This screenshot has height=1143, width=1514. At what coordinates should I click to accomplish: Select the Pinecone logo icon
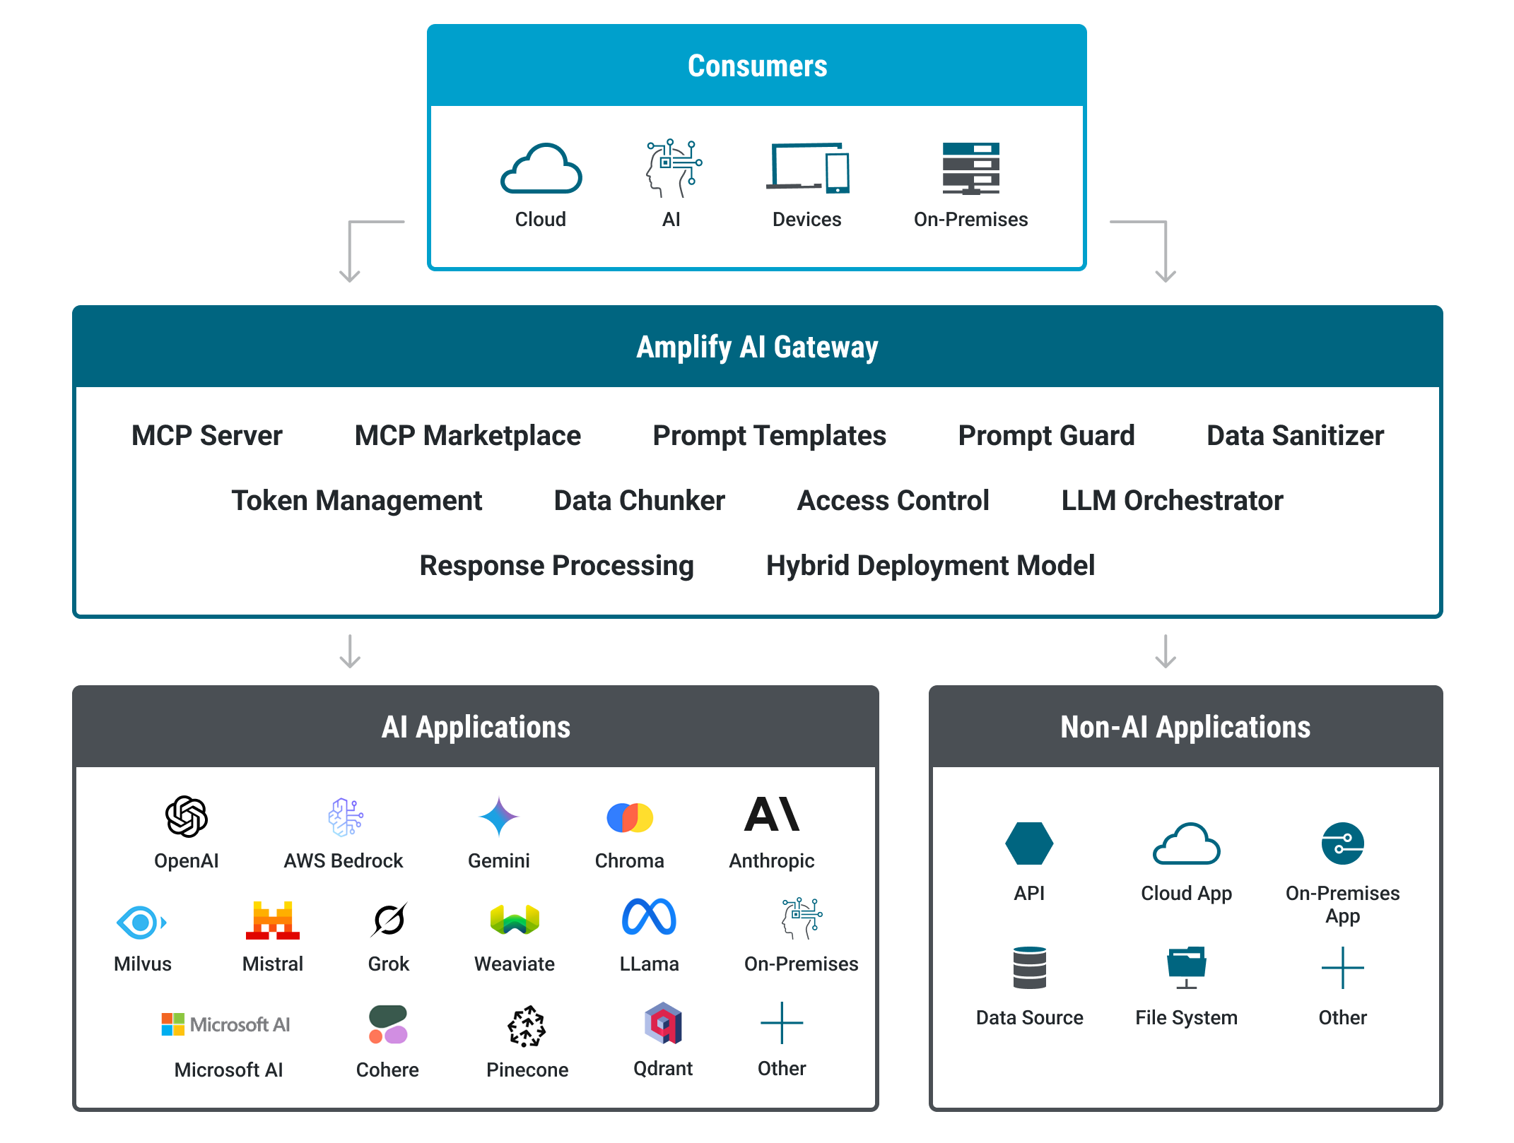click(x=527, y=1026)
